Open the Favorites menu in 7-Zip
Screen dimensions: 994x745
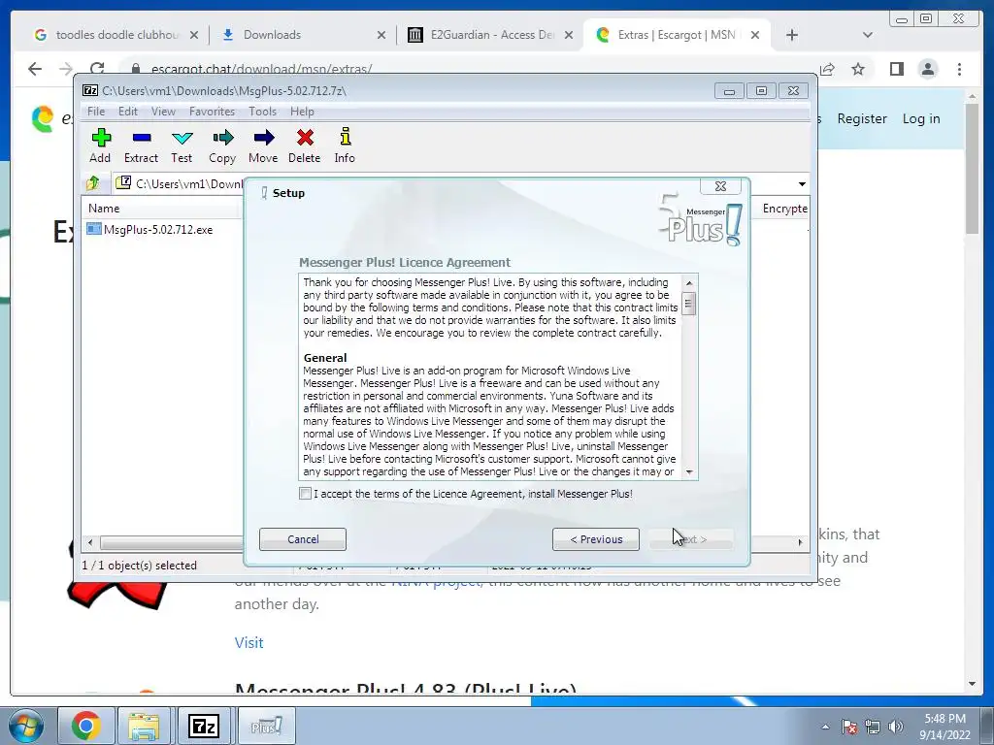pos(212,112)
